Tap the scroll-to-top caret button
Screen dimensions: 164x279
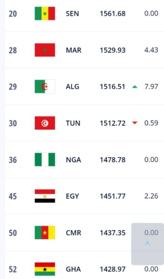[x=148, y=243]
